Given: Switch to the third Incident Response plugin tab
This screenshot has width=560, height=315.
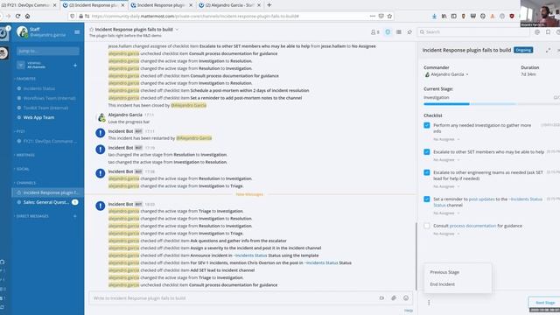Looking at the screenshot, I should pyautogui.click(x=161, y=5).
